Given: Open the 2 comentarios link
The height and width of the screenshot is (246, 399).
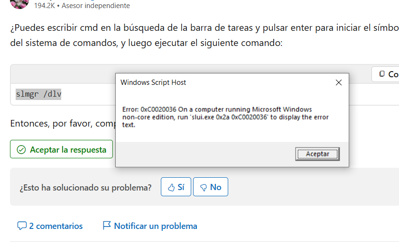Looking at the screenshot, I should coord(50,226).
